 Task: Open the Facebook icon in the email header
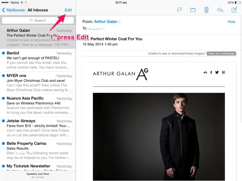(211, 72)
